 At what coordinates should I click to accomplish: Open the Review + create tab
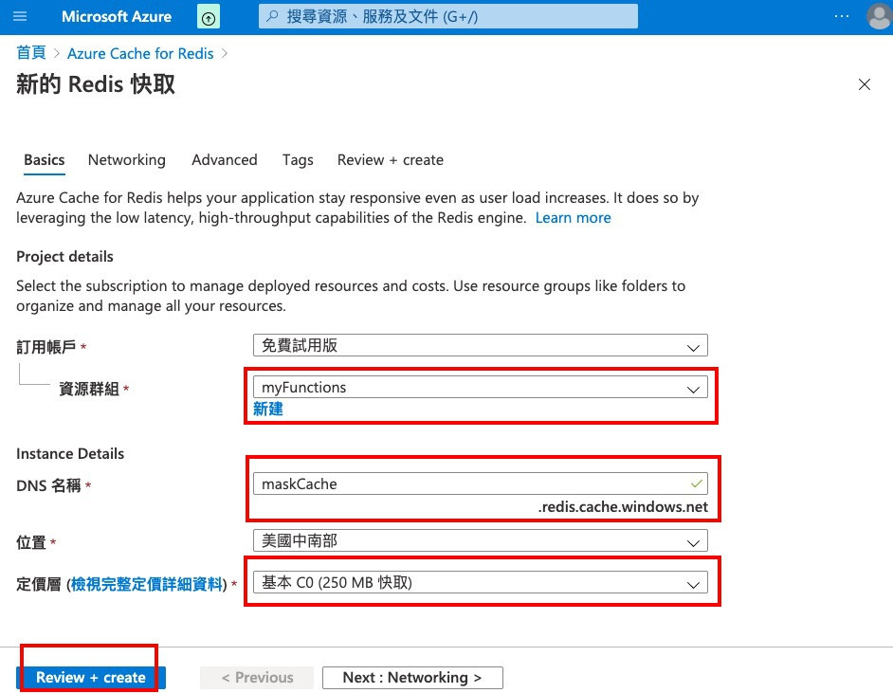click(391, 160)
